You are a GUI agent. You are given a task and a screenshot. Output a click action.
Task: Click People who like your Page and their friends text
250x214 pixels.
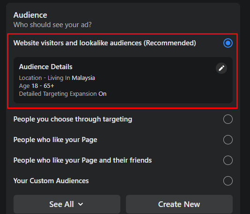pyautogui.click(x=82, y=160)
